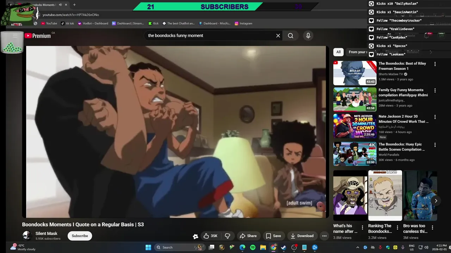Share the current video
This screenshot has width=451, height=253.
pyautogui.click(x=248, y=236)
